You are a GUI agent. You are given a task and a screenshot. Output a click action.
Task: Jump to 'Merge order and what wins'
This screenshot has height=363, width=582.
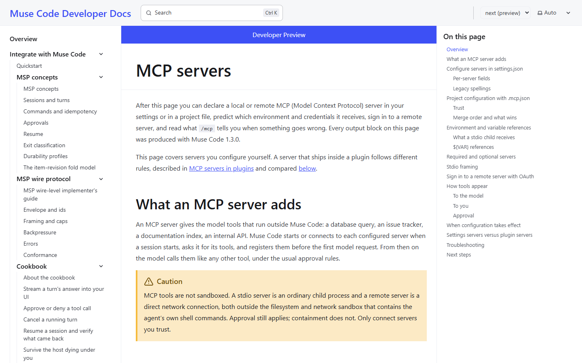tap(485, 117)
